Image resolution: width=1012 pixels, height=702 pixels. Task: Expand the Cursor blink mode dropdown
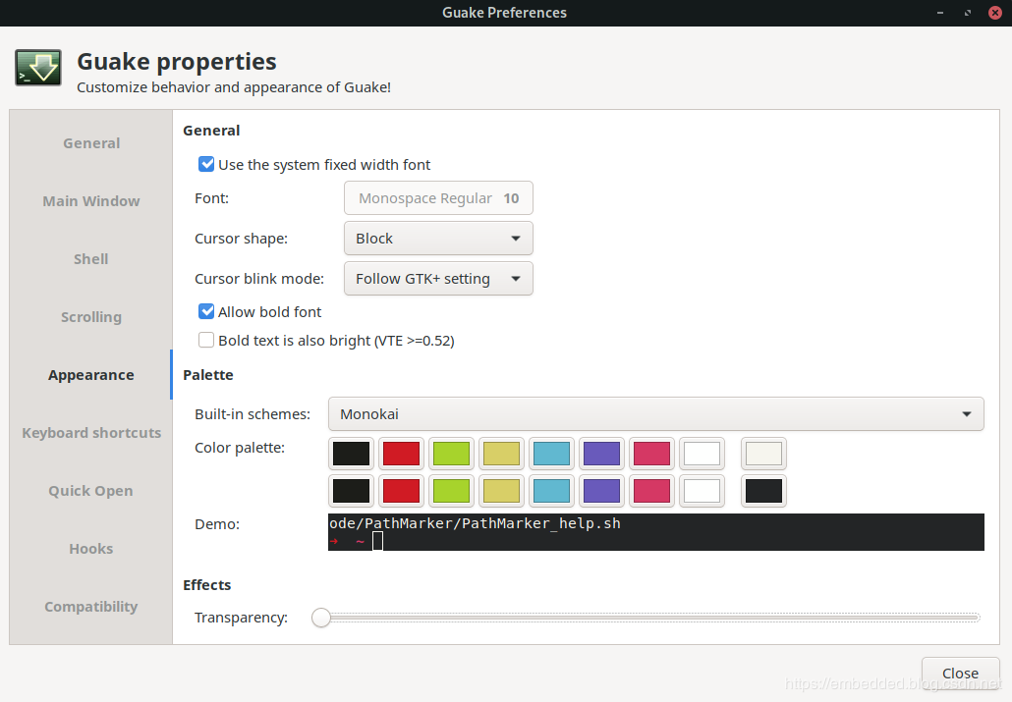438,279
